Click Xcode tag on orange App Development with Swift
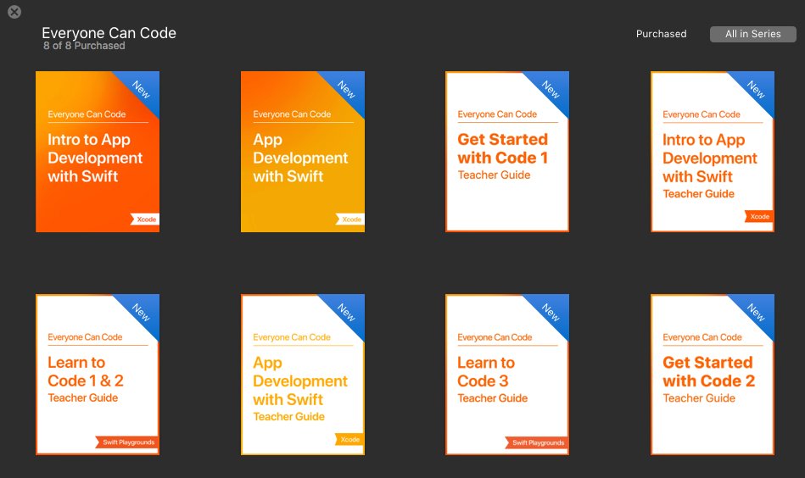The height and width of the screenshot is (478, 805). click(350, 219)
